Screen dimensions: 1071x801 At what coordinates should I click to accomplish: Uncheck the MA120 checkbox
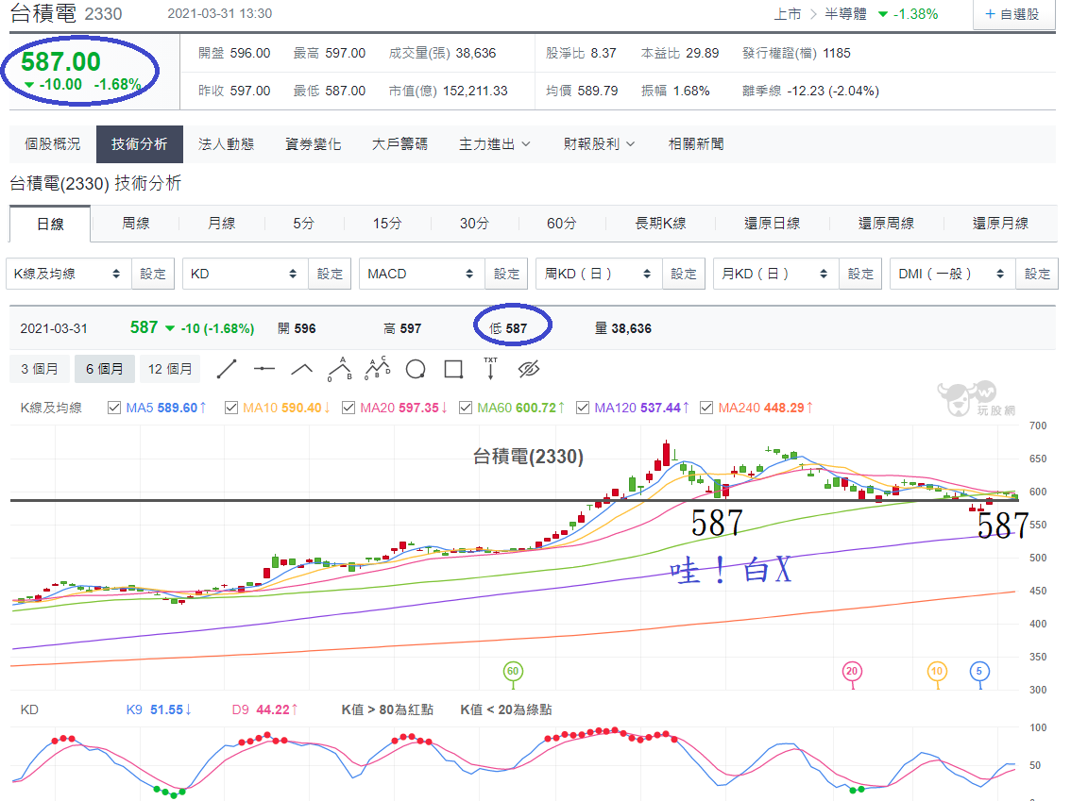[583, 408]
